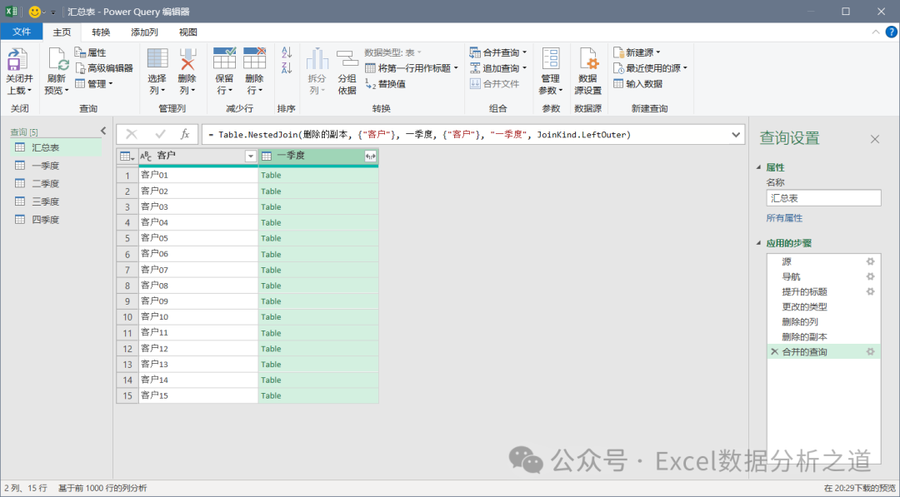The width and height of the screenshot is (900, 497).
Task: Expand the 一季度 column with the expand icon
Action: pos(370,156)
